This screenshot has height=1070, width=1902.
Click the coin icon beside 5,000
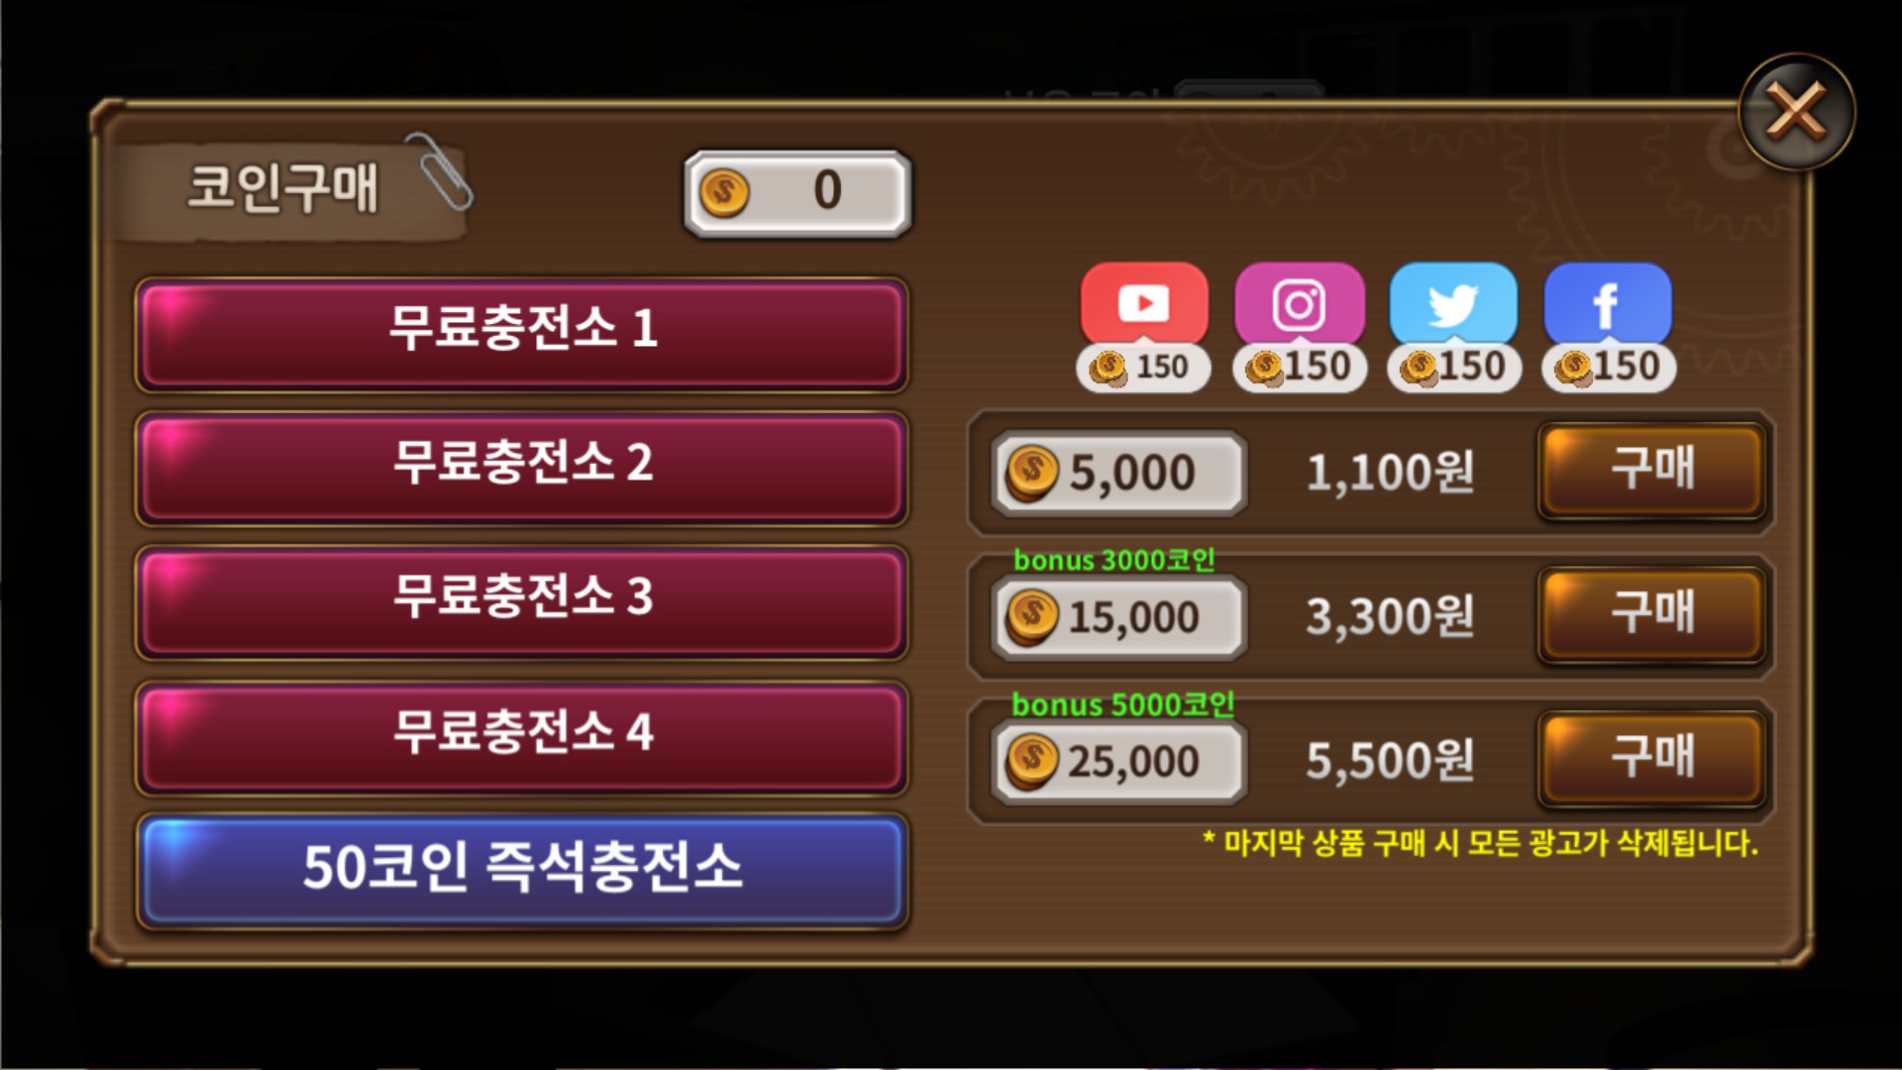1032,473
